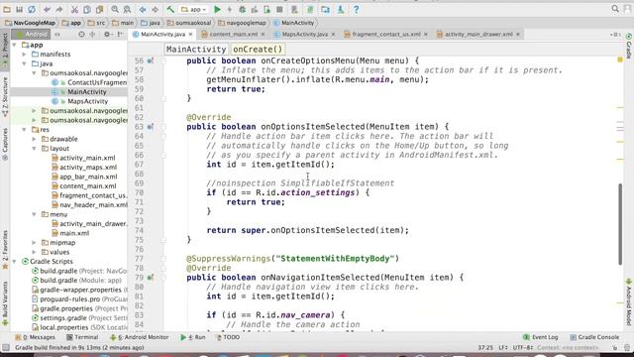Click the Paste toolbar icon
The image size is (634, 357).
pyautogui.click(x=99, y=9)
